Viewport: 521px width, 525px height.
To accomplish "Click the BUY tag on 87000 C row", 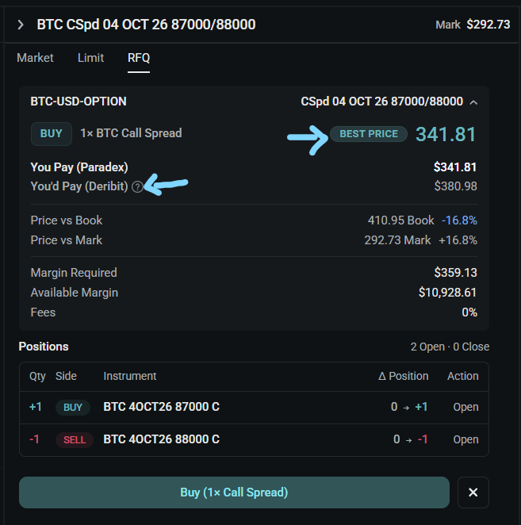I will click(73, 407).
